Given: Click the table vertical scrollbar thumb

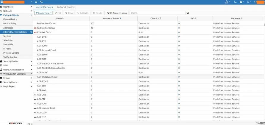Looking at the screenshot, I should 264,25.
